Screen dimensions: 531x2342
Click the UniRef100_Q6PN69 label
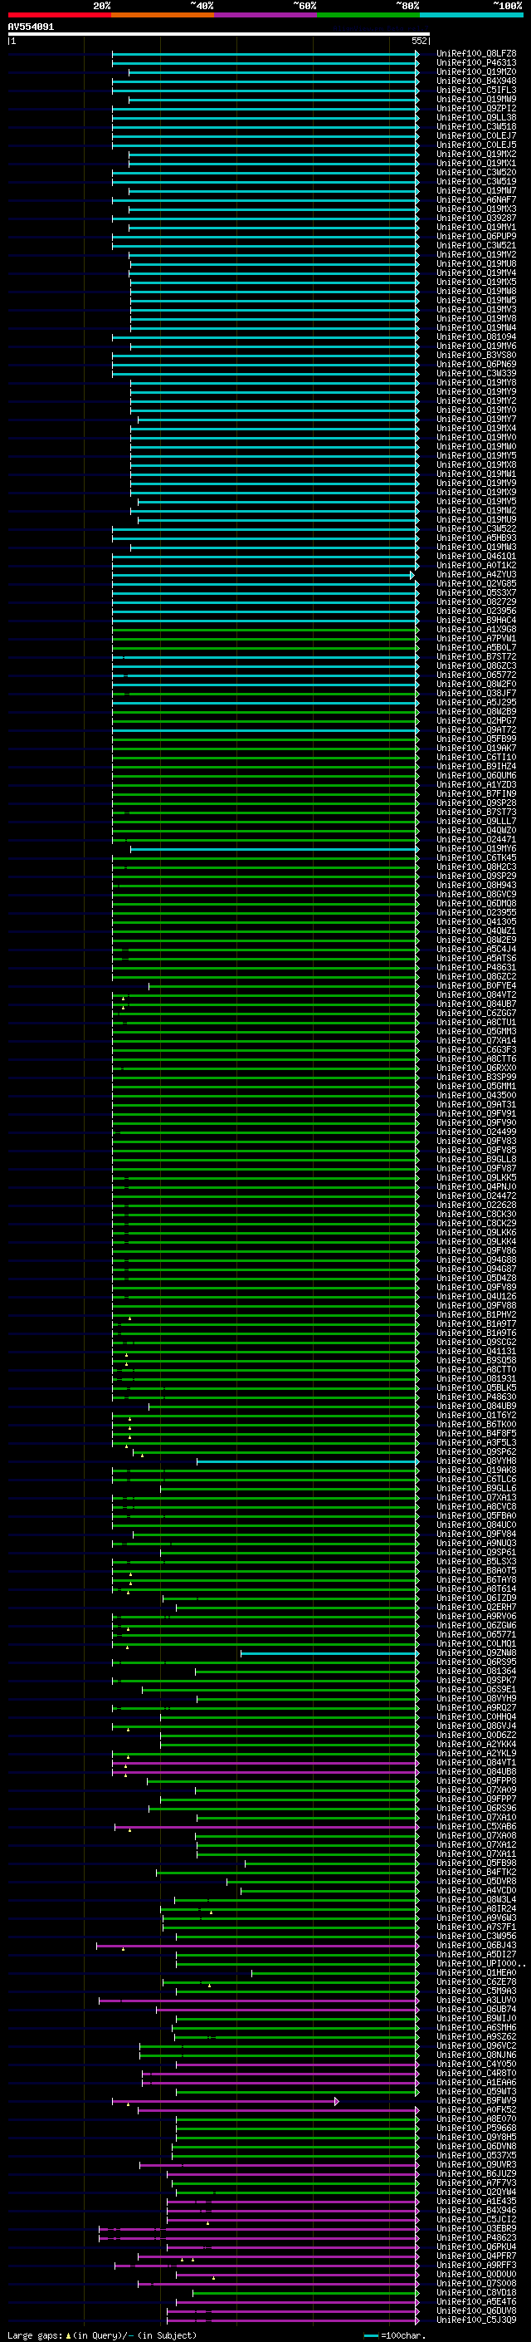click(x=476, y=365)
